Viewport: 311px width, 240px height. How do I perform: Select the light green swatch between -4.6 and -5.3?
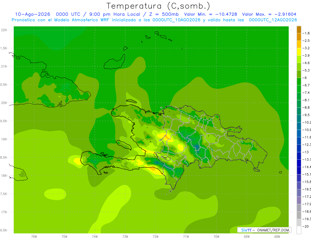(x=299, y=67)
